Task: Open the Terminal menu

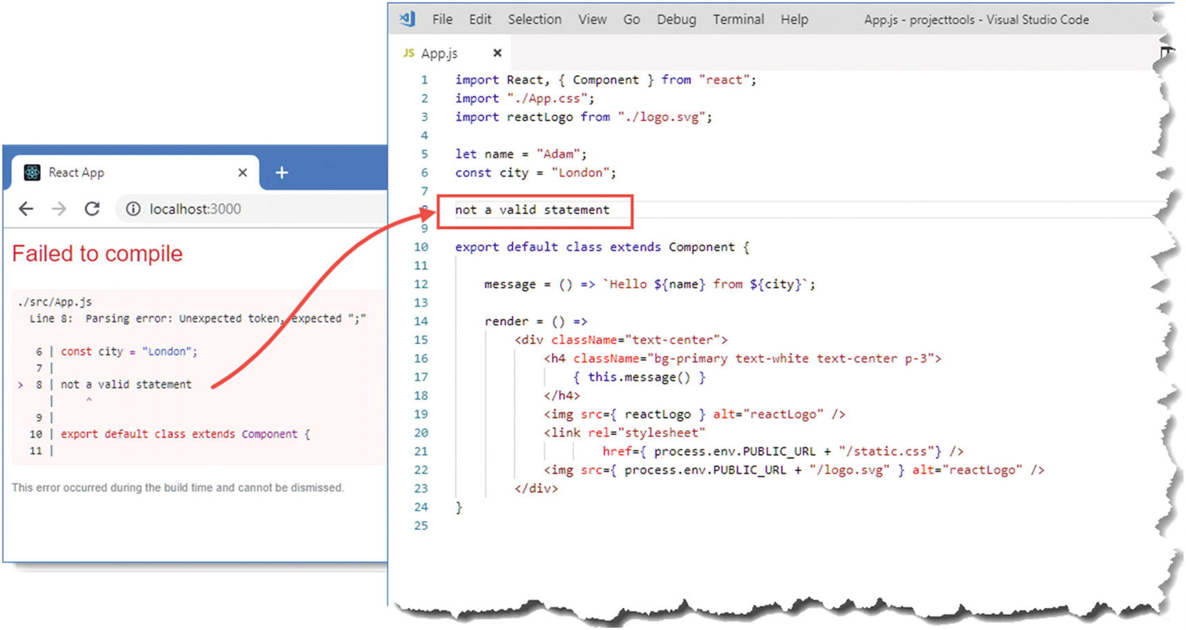Action: click(738, 19)
